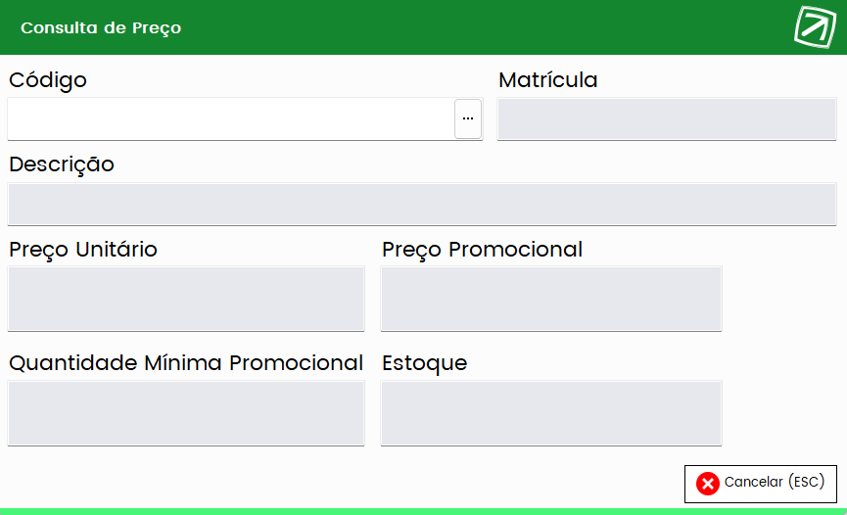847x515 pixels.
Task: Focus the Código input field
Action: pos(231,118)
